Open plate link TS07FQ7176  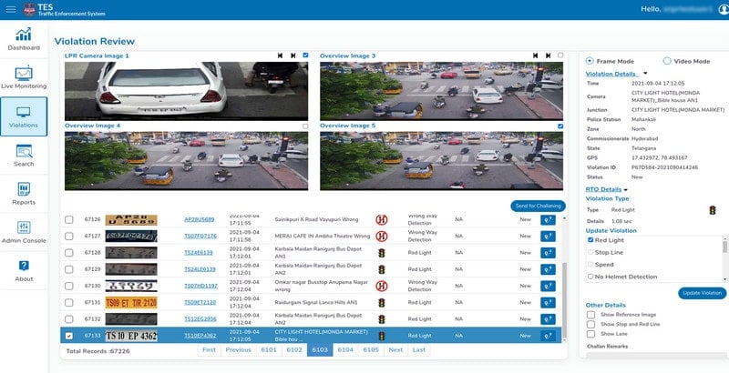click(x=200, y=237)
